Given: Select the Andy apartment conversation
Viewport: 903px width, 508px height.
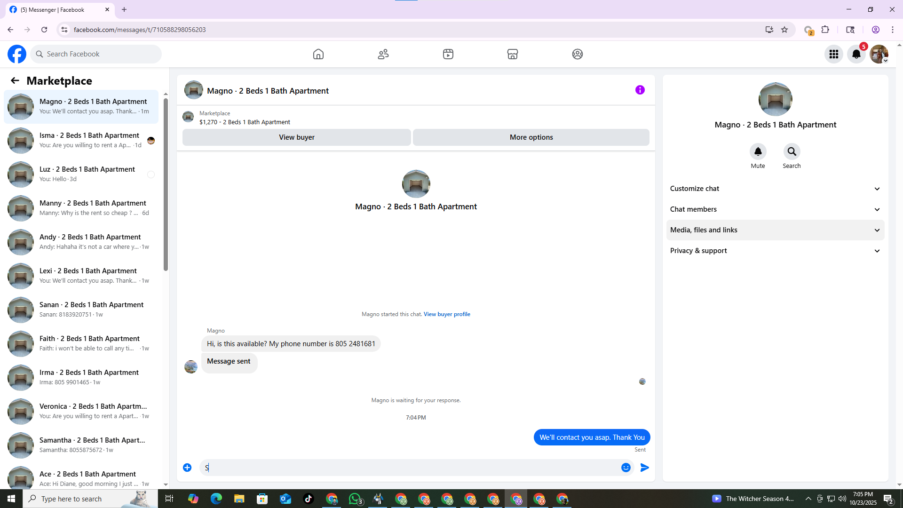Looking at the screenshot, I should click(x=90, y=242).
